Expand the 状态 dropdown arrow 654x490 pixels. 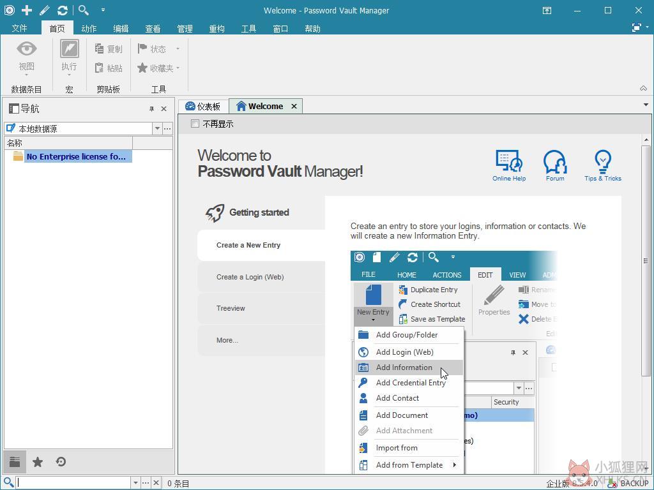178,49
